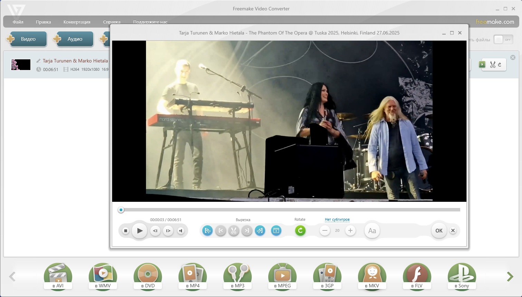Toggle the join files OFF switch
Image resolution: width=522 pixels, height=297 pixels.
pyautogui.click(x=503, y=40)
